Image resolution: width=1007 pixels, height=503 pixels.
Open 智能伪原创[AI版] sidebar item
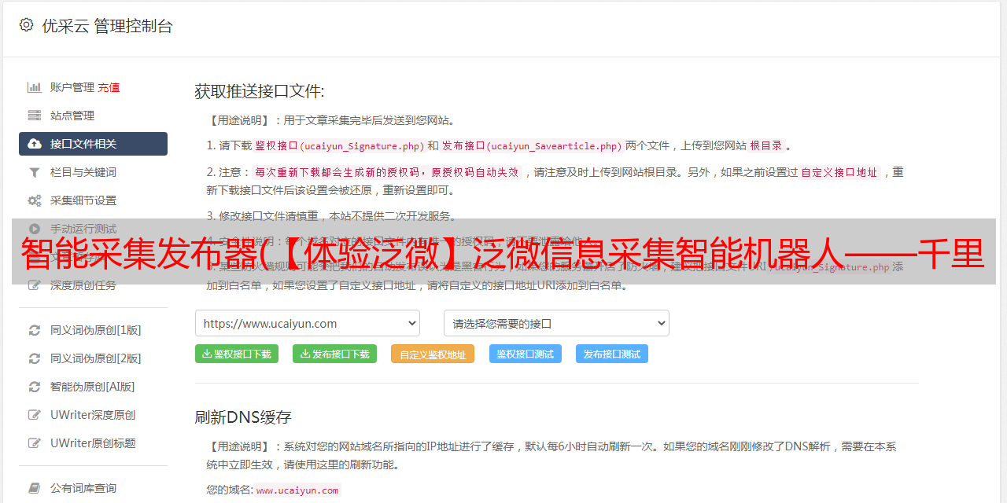(93, 387)
